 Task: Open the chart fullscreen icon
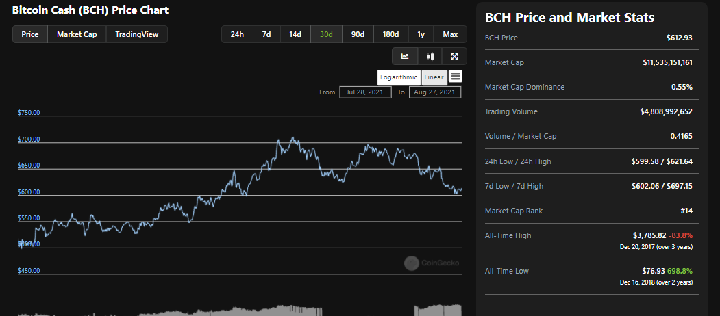click(x=455, y=56)
